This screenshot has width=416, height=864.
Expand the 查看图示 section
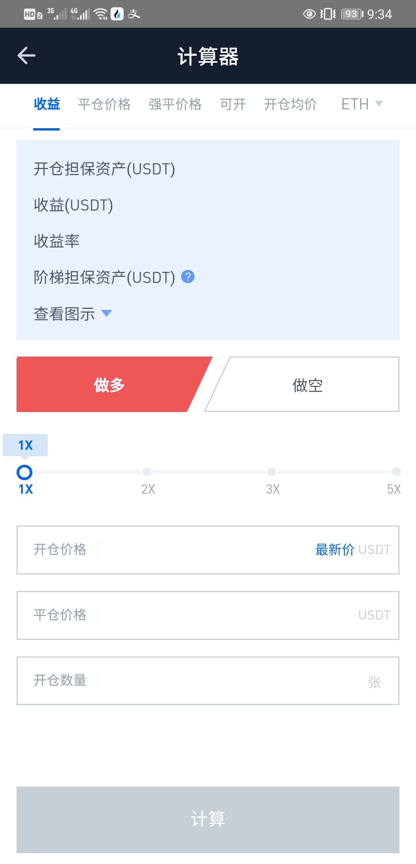[72, 314]
